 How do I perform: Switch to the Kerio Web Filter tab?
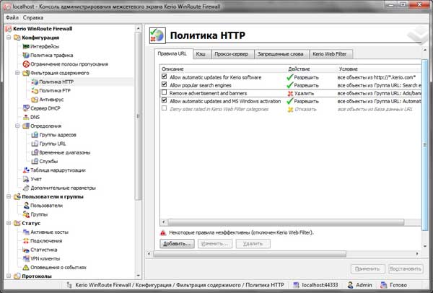(330, 54)
